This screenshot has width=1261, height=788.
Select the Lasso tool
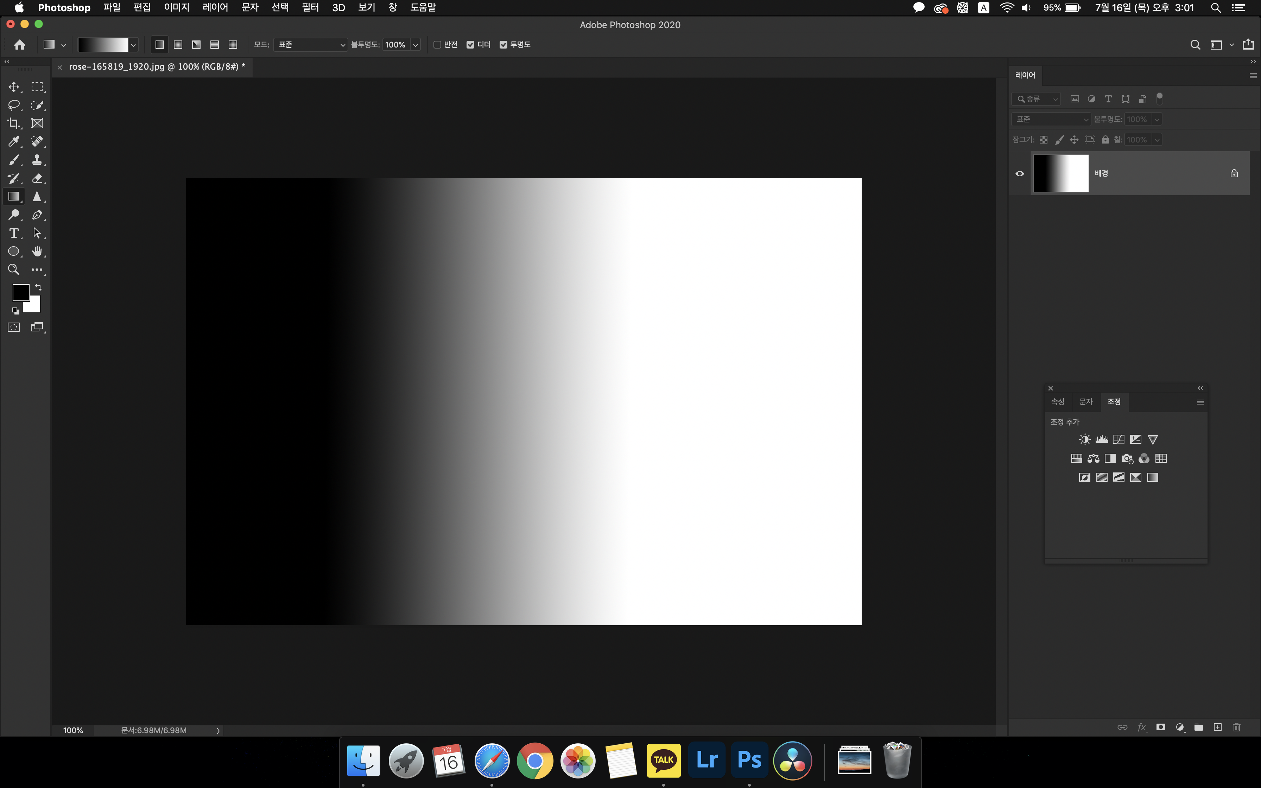click(14, 105)
